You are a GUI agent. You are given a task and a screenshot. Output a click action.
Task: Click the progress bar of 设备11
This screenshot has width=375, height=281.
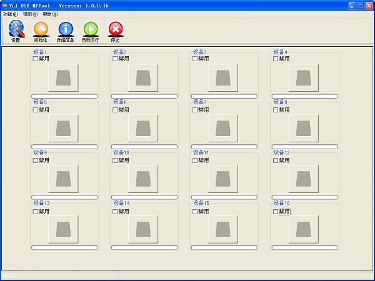(224, 197)
